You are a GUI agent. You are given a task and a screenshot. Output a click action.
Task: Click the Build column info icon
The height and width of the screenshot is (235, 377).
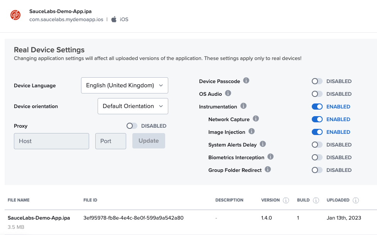pyautogui.click(x=316, y=200)
